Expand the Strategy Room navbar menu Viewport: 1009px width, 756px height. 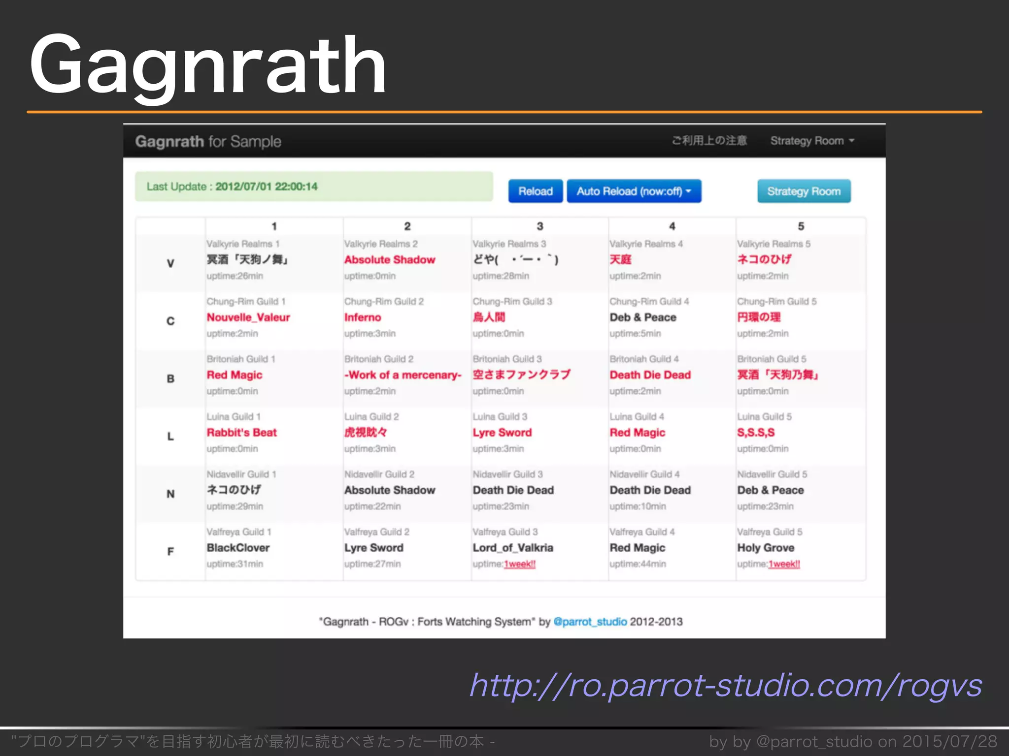coord(812,141)
